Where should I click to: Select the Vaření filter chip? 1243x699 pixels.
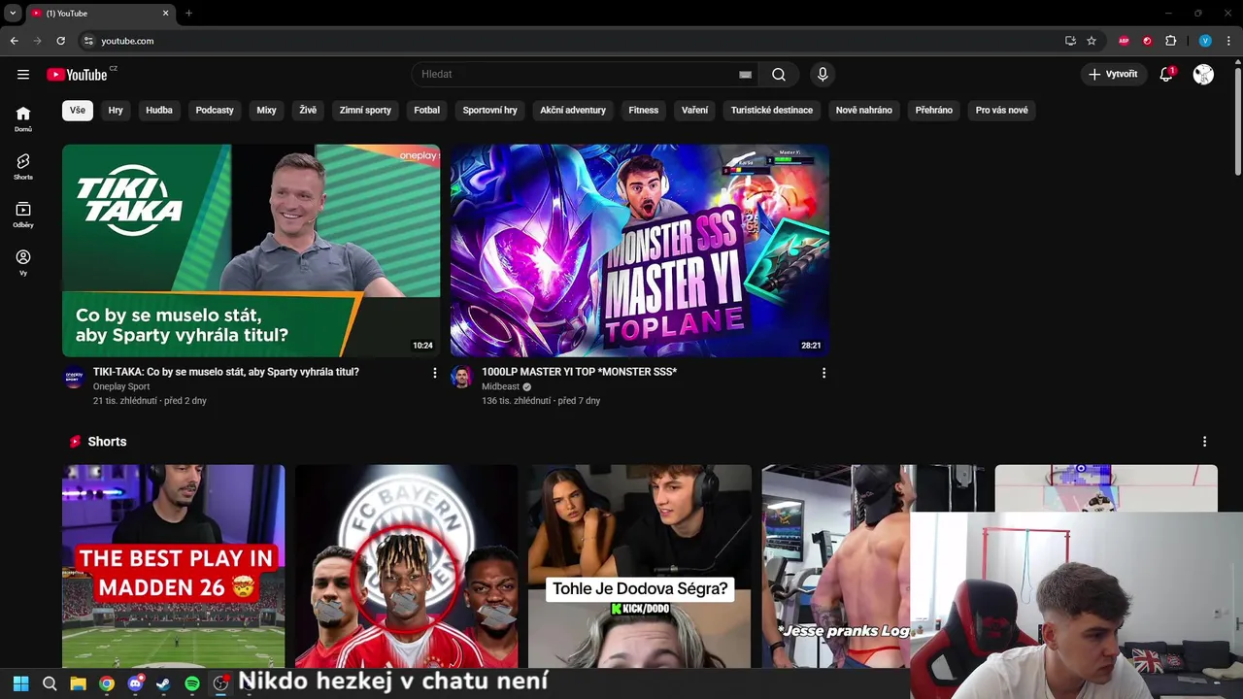tap(694, 110)
